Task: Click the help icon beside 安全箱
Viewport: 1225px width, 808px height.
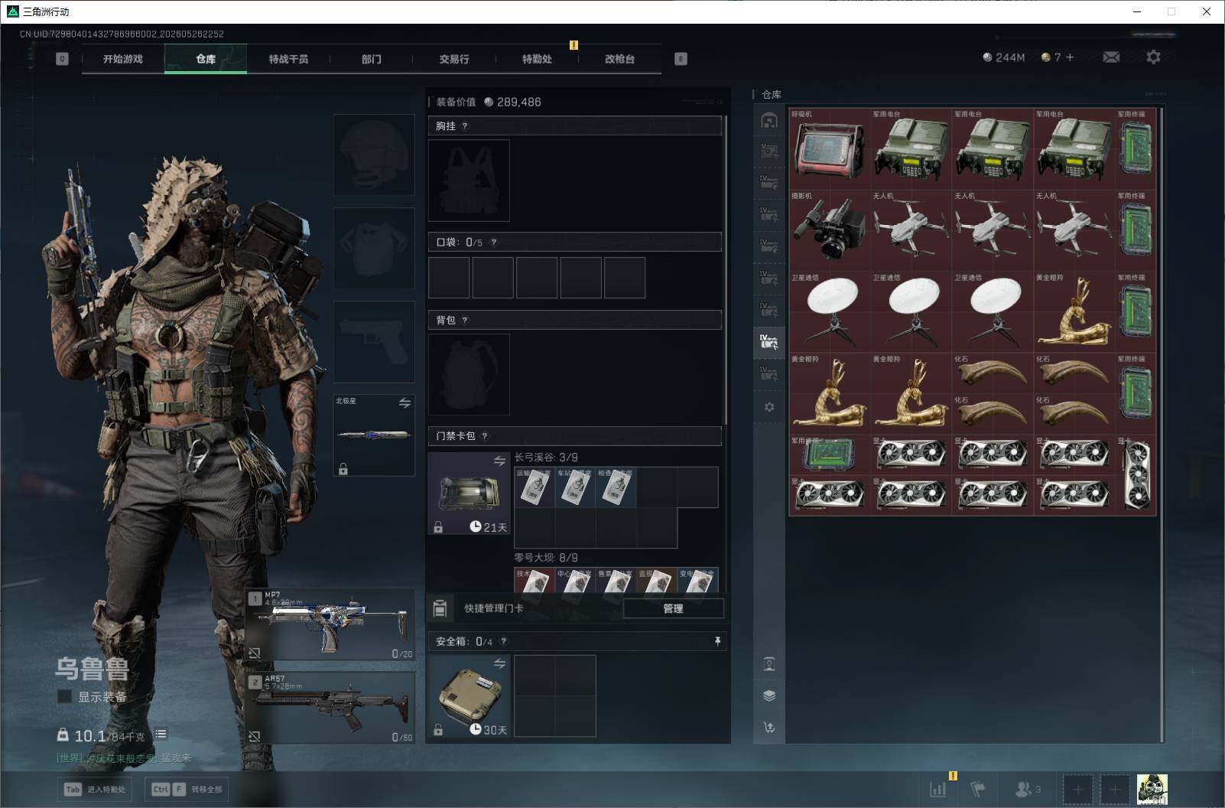Action: coord(503,641)
